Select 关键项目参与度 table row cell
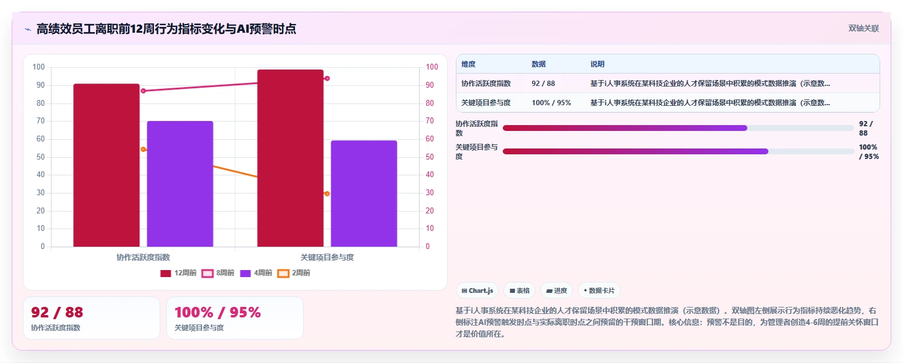The height and width of the screenshot is (363, 903). click(486, 103)
